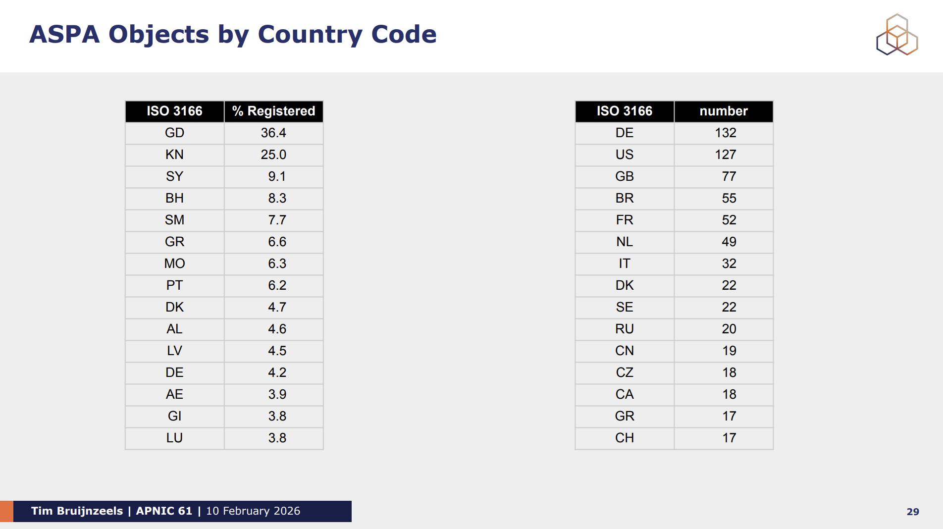This screenshot has width=943, height=529.
Task: Click the slide title ASPA Objects by Country Code
Action: coord(233,34)
